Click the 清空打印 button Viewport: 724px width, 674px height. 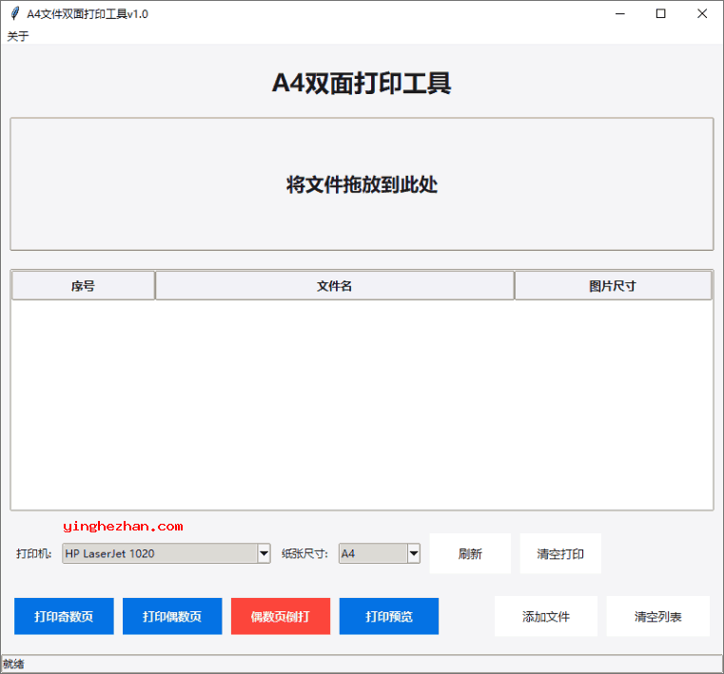[560, 553]
